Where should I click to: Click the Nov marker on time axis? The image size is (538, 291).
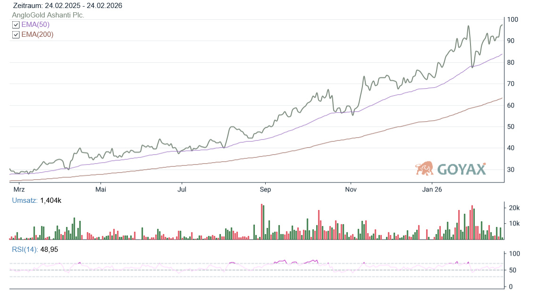(351, 190)
